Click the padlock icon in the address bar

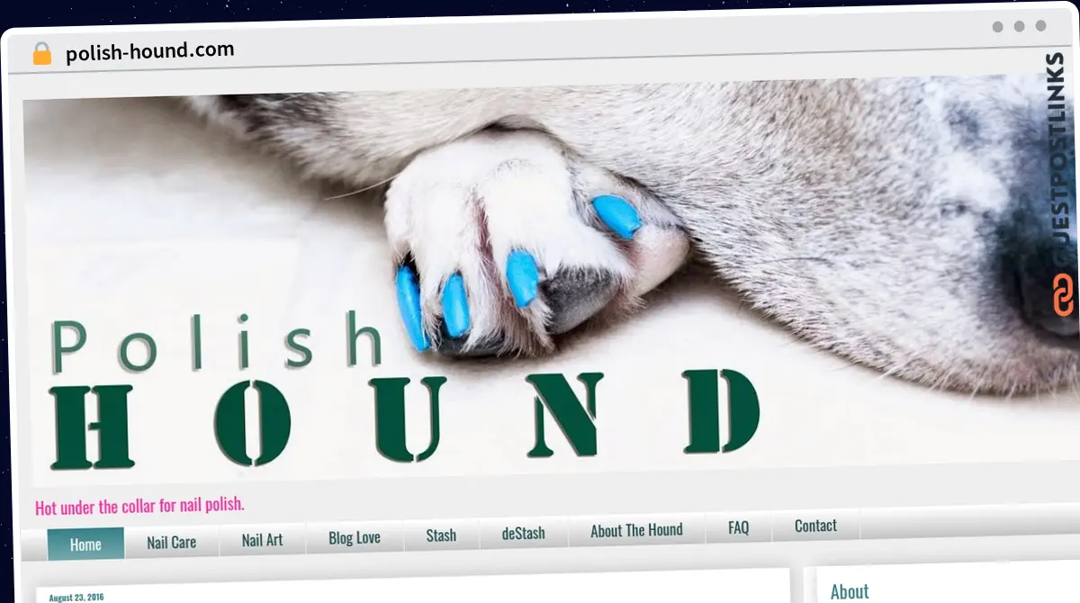coord(40,52)
